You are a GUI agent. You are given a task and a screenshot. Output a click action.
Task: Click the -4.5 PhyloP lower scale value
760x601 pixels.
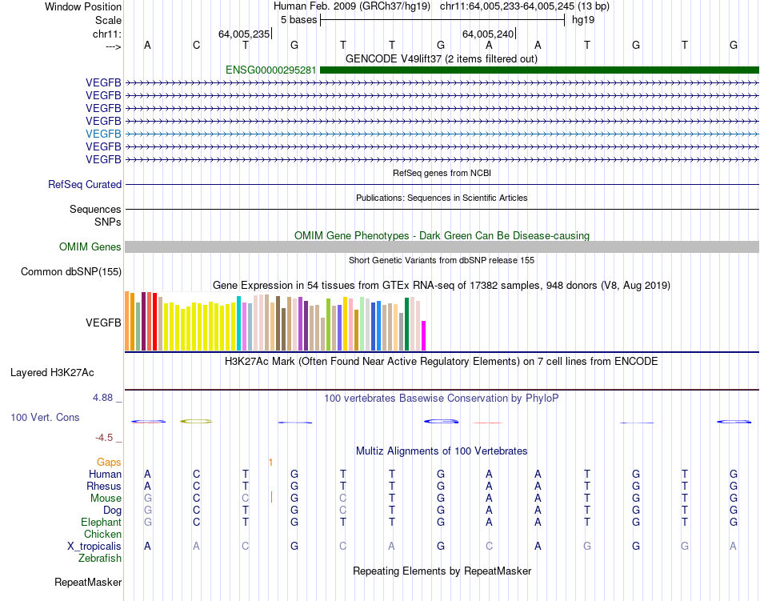click(x=104, y=439)
